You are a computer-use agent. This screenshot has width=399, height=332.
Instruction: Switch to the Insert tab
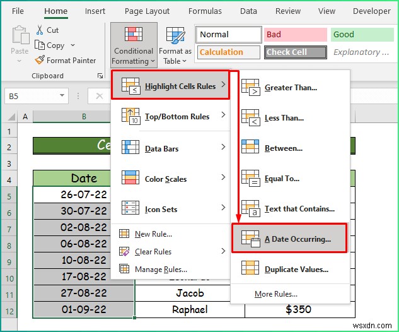point(95,11)
